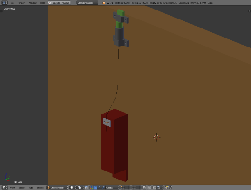Click the OpenGL render image icon
The height and width of the screenshot is (190, 251).
pos(166,188)
